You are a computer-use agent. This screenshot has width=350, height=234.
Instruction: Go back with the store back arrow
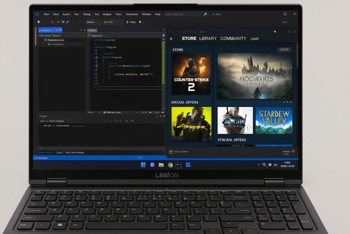[x=171, y=39]
